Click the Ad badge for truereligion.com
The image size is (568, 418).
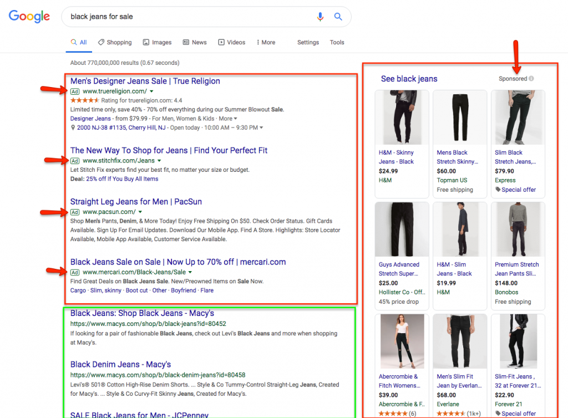(75, 91)
